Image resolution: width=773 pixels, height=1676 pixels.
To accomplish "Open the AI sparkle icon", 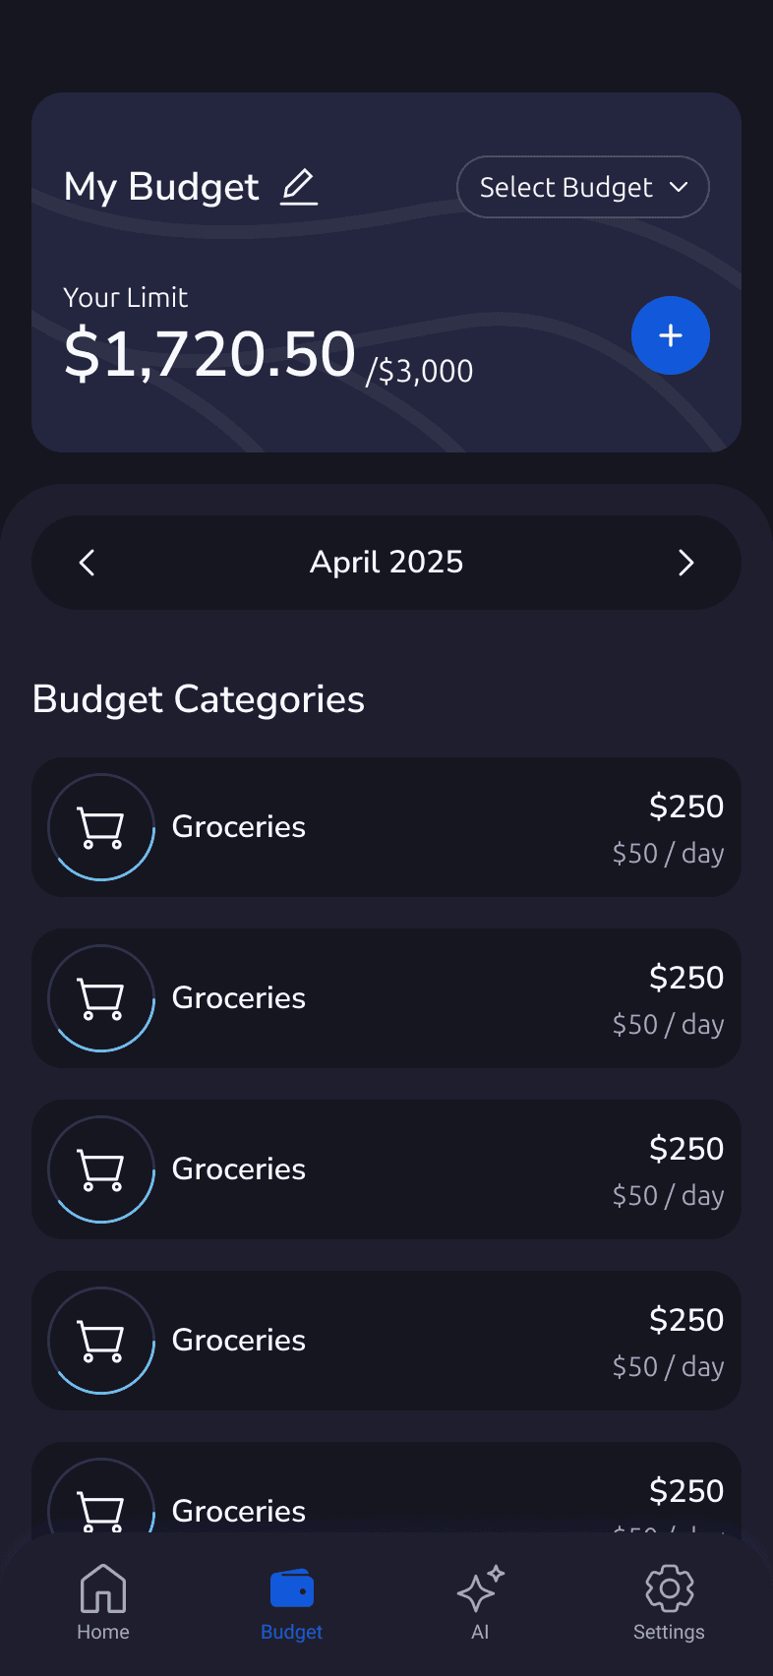I will [x=480, y=1587].
